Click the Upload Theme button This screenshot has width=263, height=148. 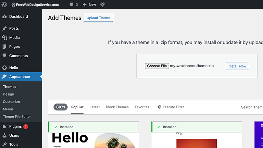(x=98, y=18)
